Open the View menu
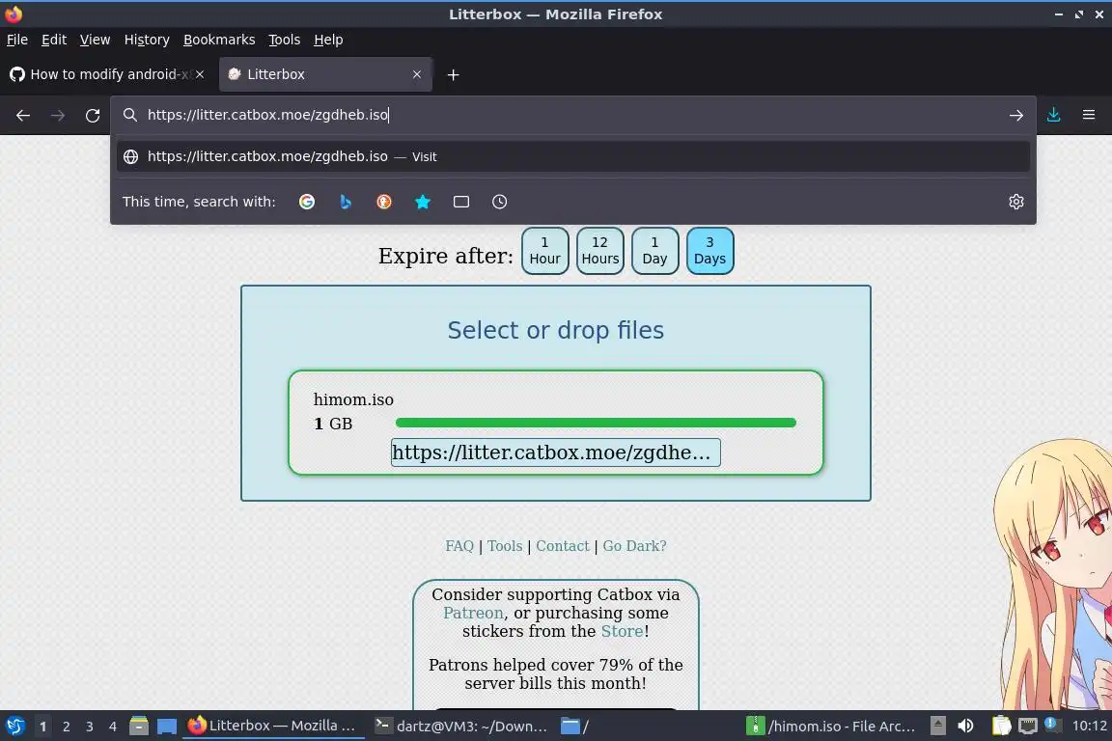The image size is (1112, 741). tap(95, 40)
